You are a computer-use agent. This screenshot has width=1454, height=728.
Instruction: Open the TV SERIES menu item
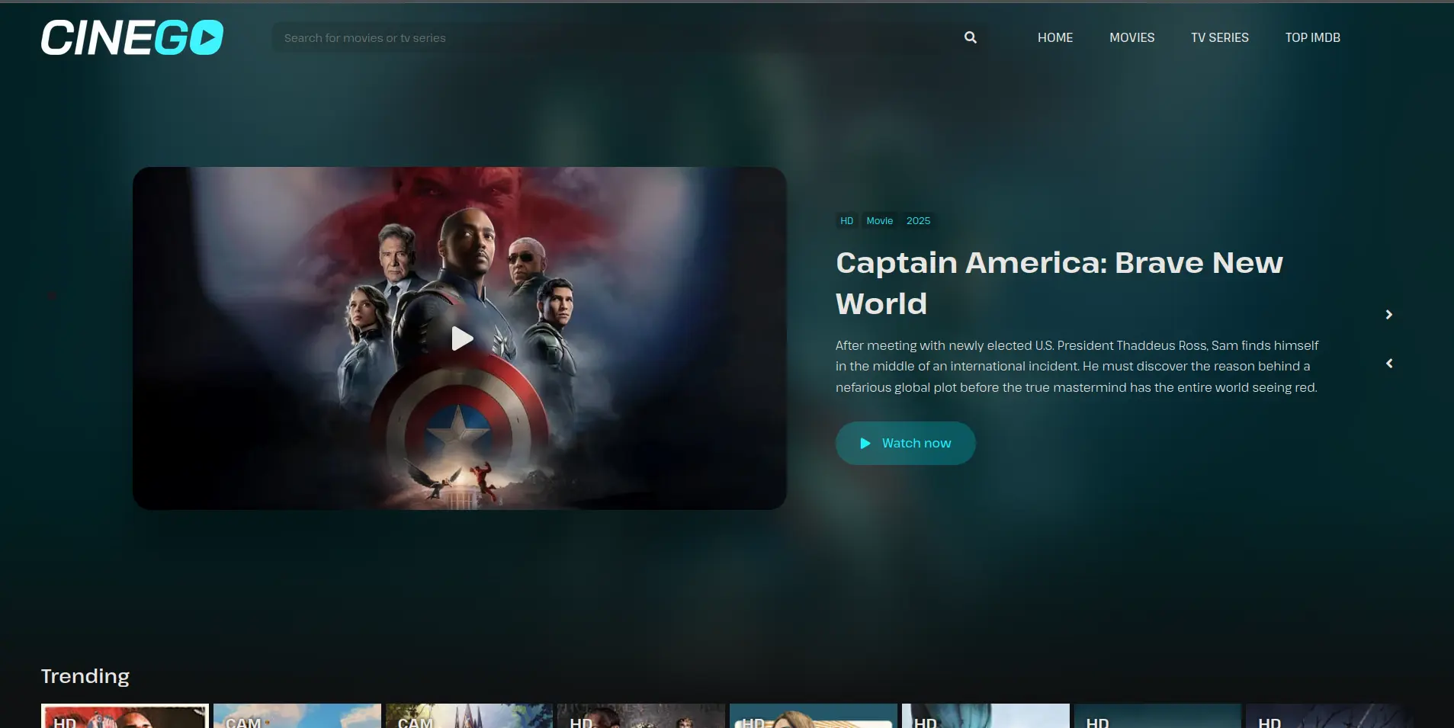click(1219, 37)
